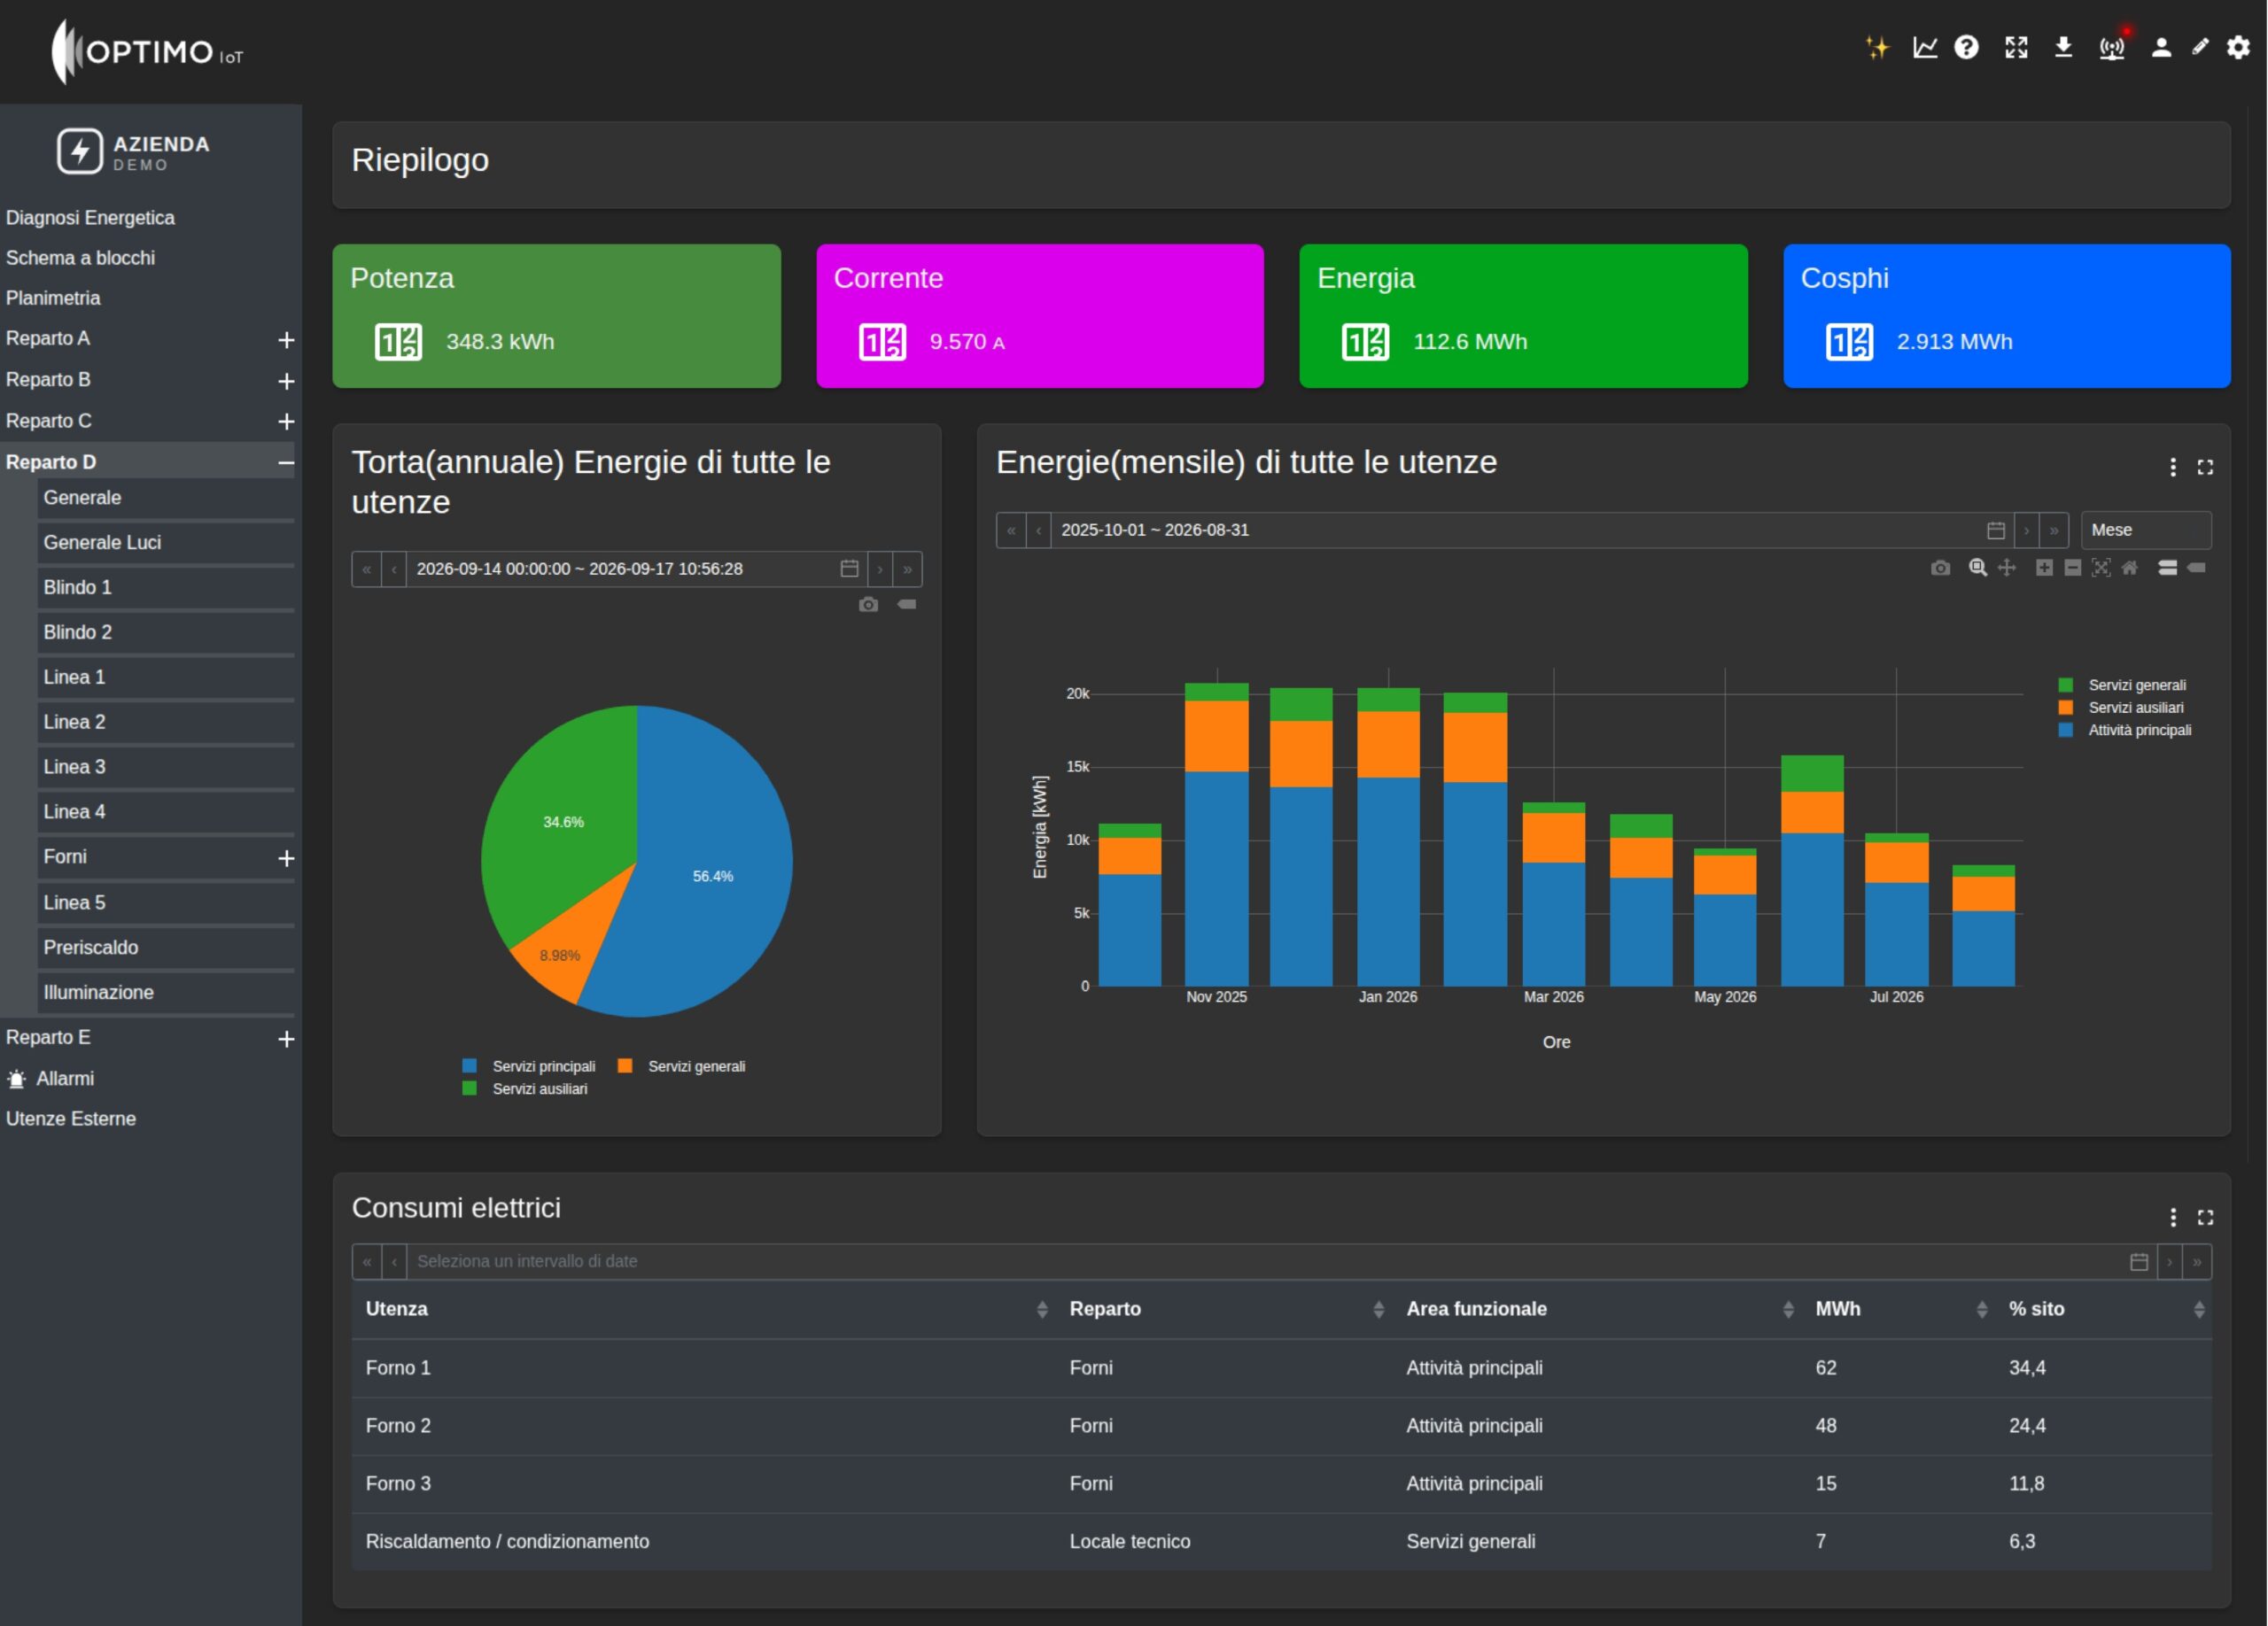Expand Reparto C in the sidebar
This screenshot has width=2268, height=1626.
pos(286,422)
